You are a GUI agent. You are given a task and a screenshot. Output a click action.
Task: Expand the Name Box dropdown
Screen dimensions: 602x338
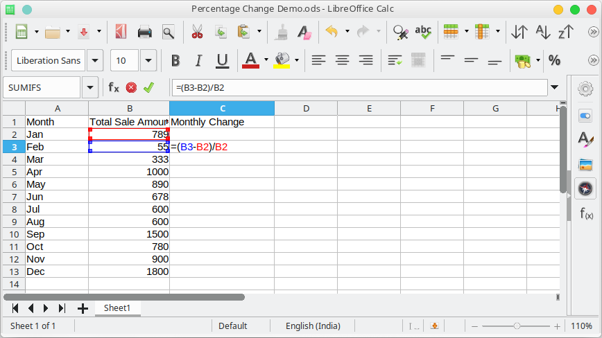click(89, 88)
